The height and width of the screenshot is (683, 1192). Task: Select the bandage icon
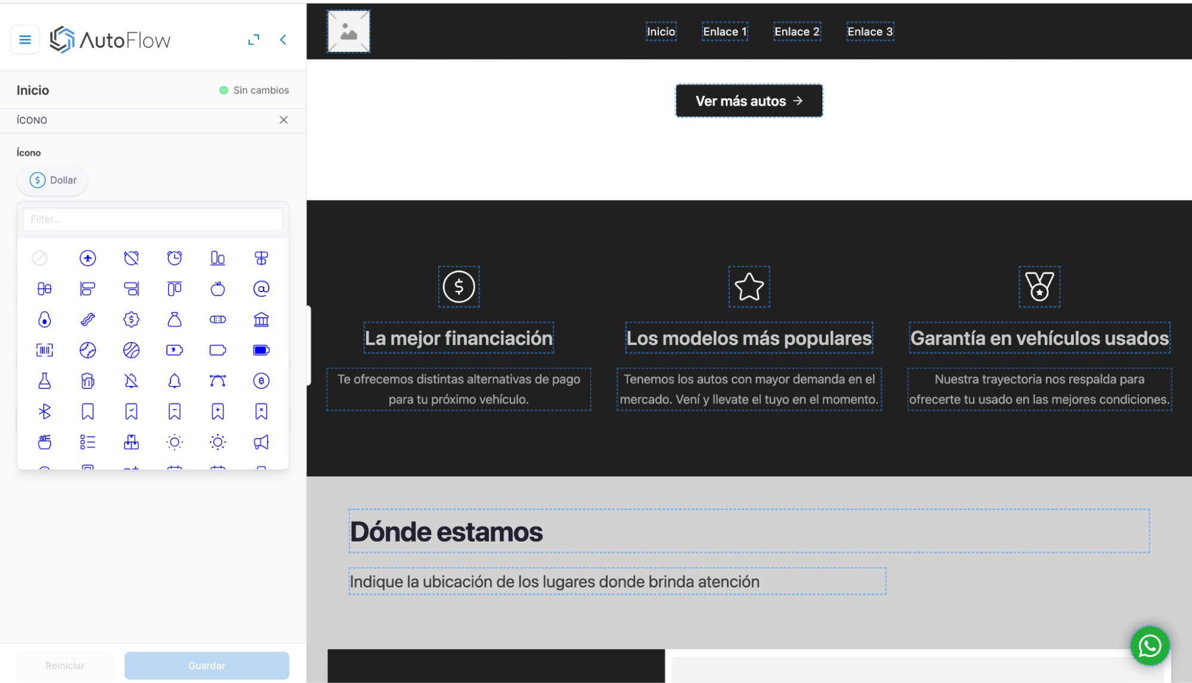[x=218, y=319]
